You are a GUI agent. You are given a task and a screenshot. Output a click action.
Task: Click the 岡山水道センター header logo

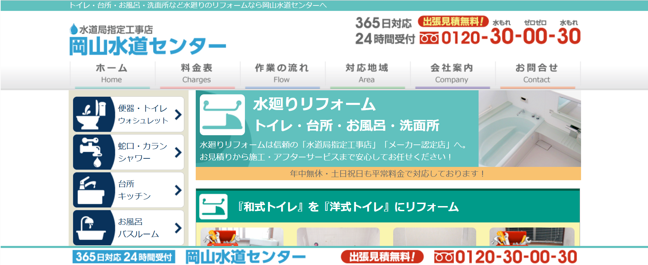tap(147, 45)
